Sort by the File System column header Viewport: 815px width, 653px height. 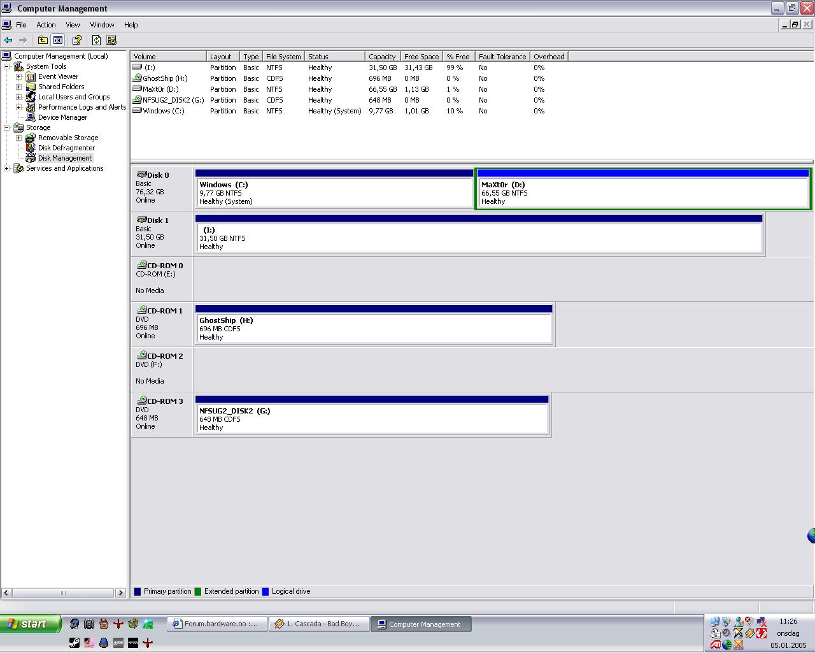(283, 57)
